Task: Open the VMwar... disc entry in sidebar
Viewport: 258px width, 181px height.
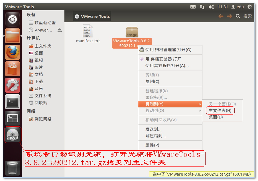Action: point(40,30)
